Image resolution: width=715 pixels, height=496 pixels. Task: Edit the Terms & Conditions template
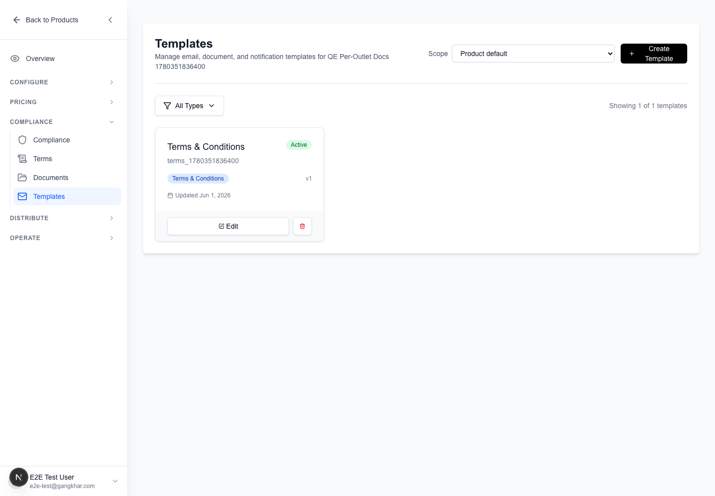pos(228,226)
